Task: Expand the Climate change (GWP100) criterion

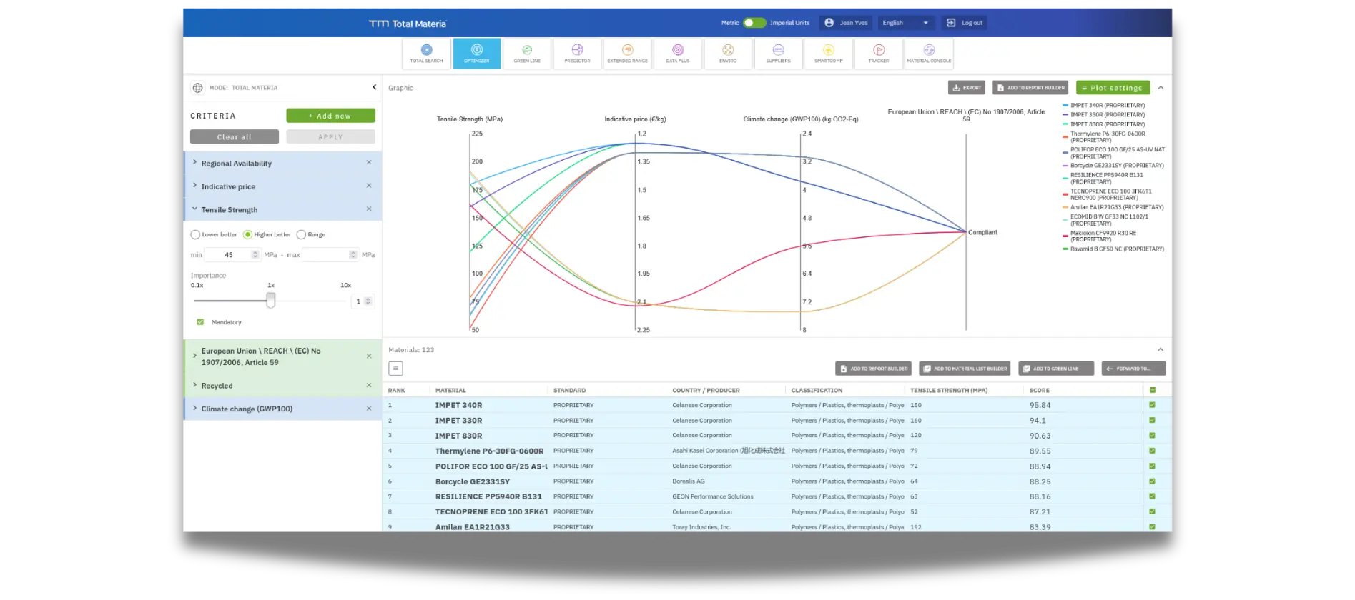Action: [194, 409]
